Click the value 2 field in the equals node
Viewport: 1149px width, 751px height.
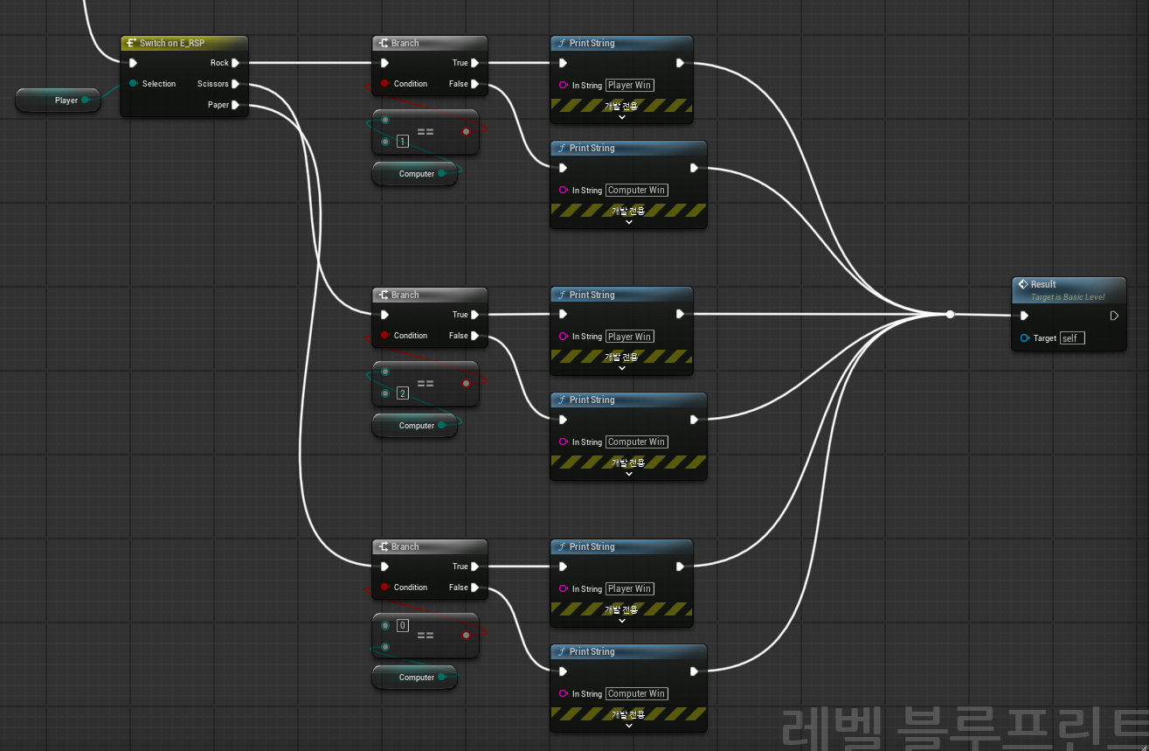pos(403,393)
